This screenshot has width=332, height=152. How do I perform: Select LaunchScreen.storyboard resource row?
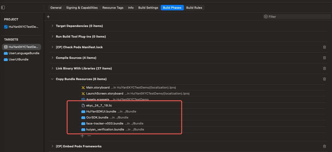[202, 93]
